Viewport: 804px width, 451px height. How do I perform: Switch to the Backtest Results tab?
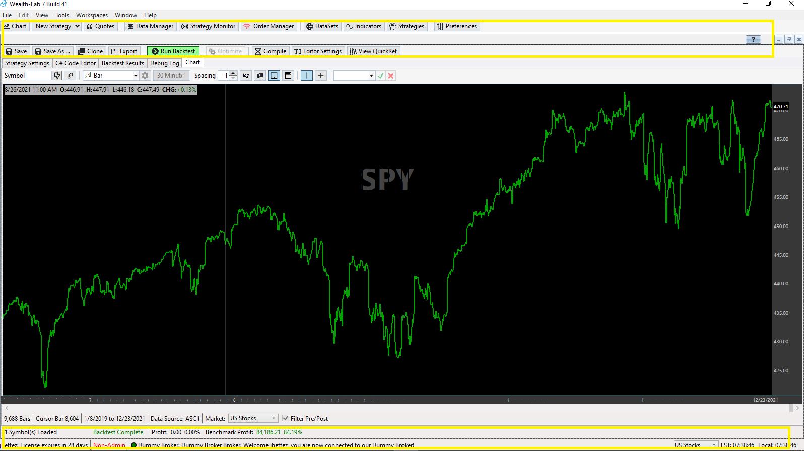tap(123, 63)
